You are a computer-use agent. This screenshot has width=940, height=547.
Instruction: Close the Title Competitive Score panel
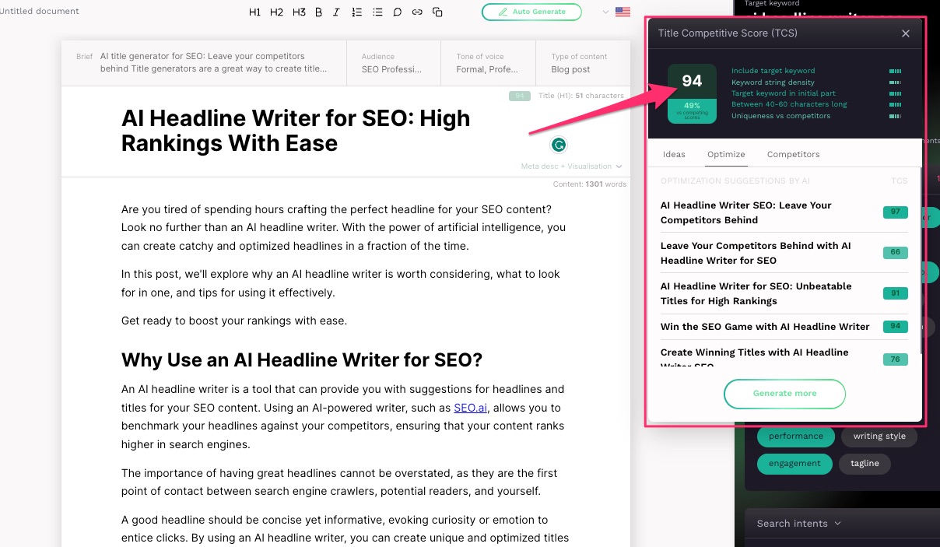click(x=906, y=33)
